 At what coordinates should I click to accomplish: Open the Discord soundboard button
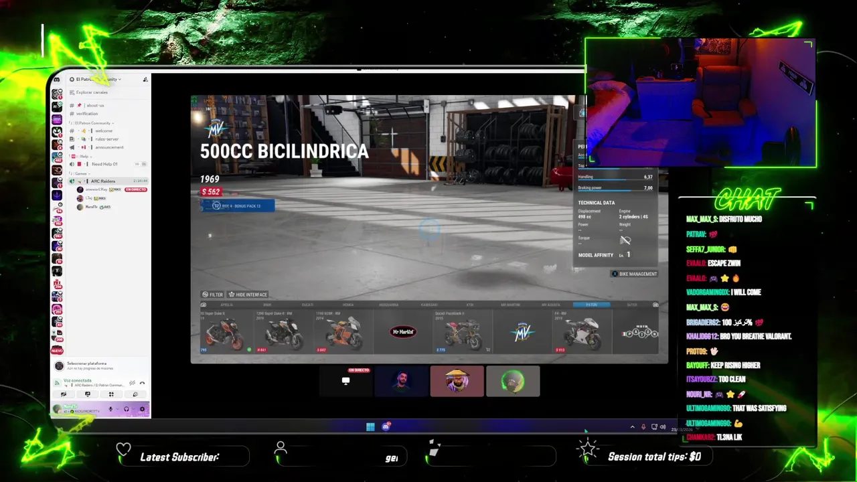pyautogui.click(x=135, y=394)
